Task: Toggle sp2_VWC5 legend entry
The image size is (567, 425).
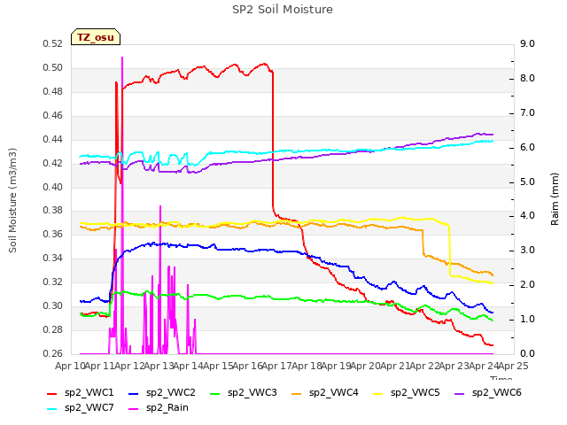Action: tap(407, 392)
